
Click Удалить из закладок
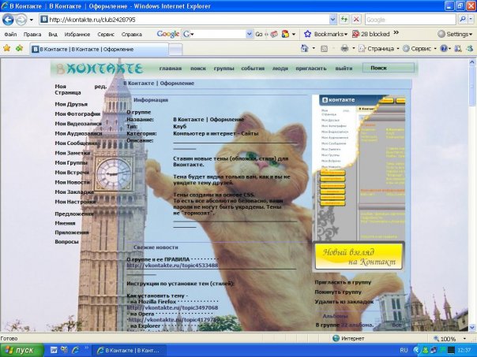pyautogui.click(x=344, y=302)
